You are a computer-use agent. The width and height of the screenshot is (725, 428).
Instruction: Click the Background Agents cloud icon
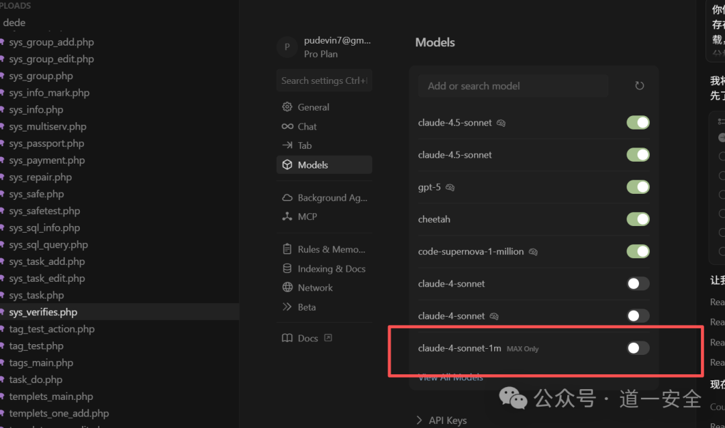point(287,197)
